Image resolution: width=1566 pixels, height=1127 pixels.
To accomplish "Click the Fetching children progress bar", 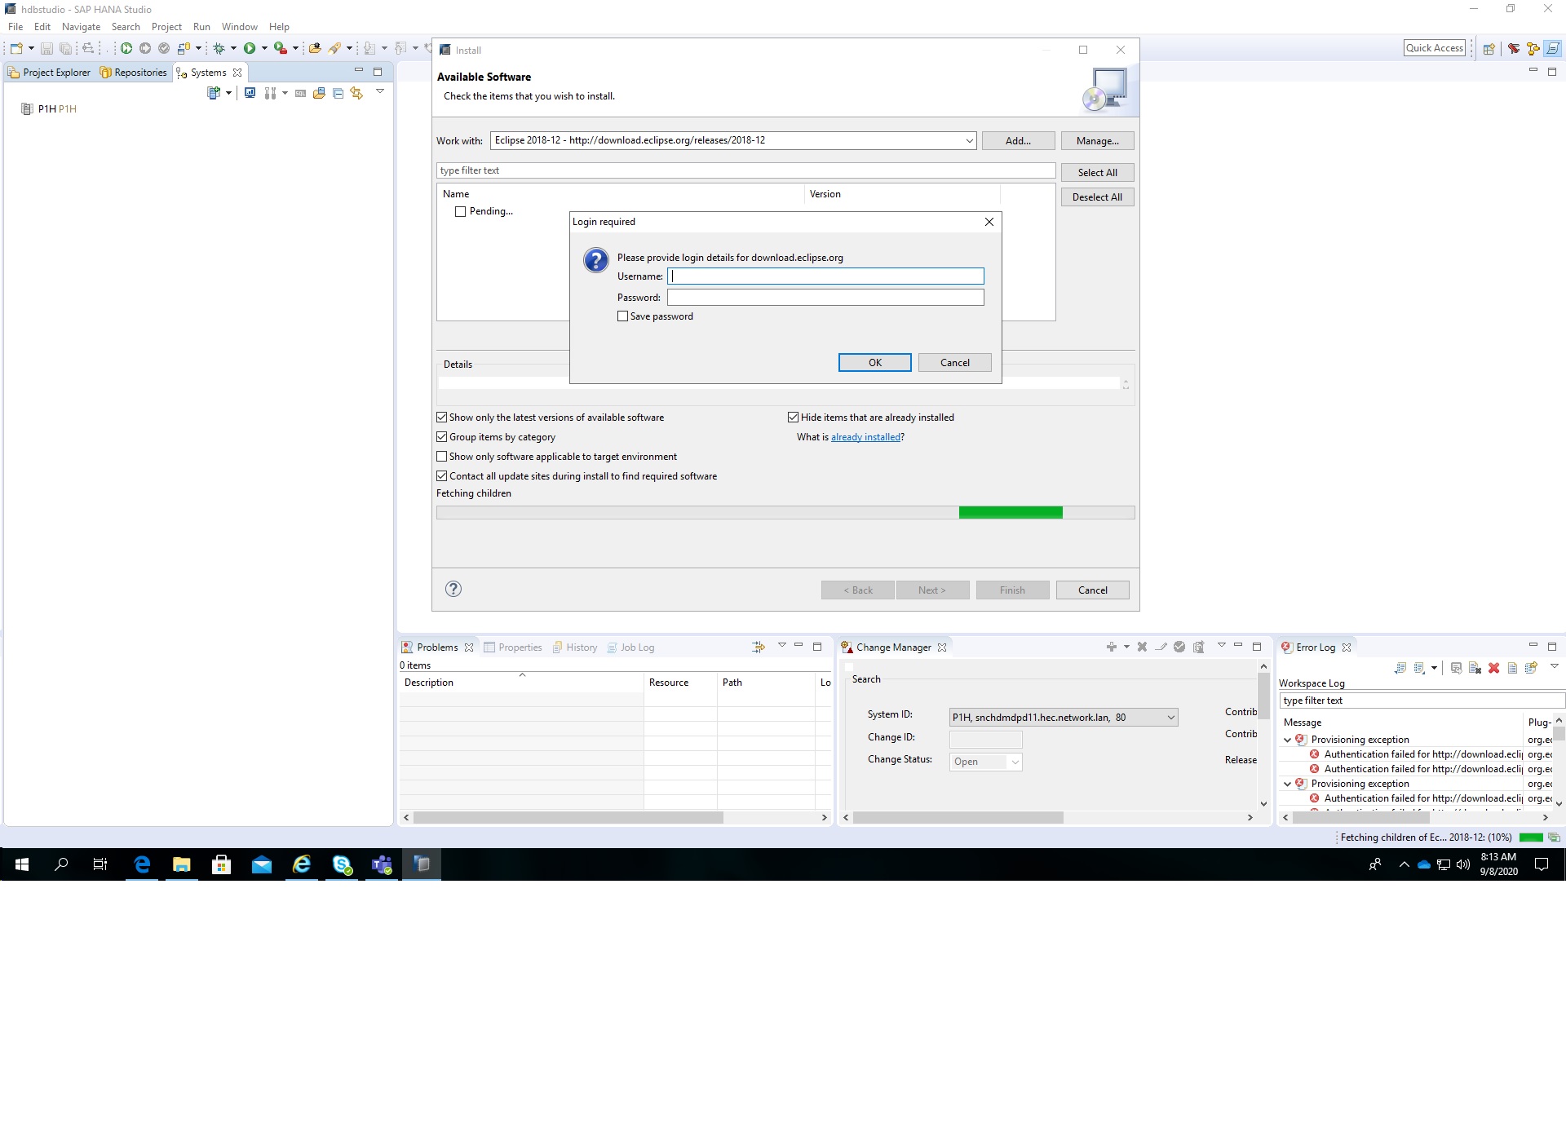I will [785, 513].
